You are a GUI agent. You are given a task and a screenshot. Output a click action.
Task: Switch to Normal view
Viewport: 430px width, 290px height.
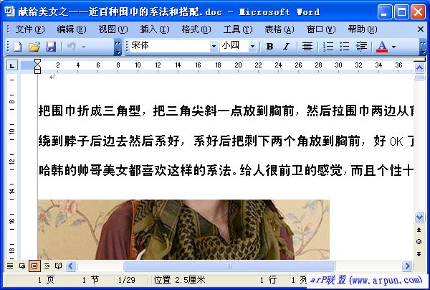pyautogui.click(x=10, y=266)
